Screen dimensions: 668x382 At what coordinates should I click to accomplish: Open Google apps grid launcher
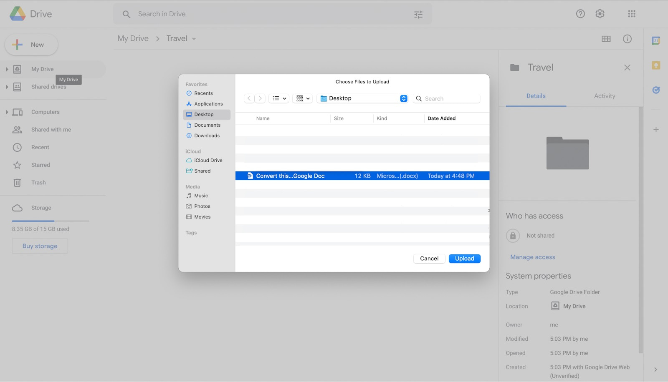click(x=632, y=14)
